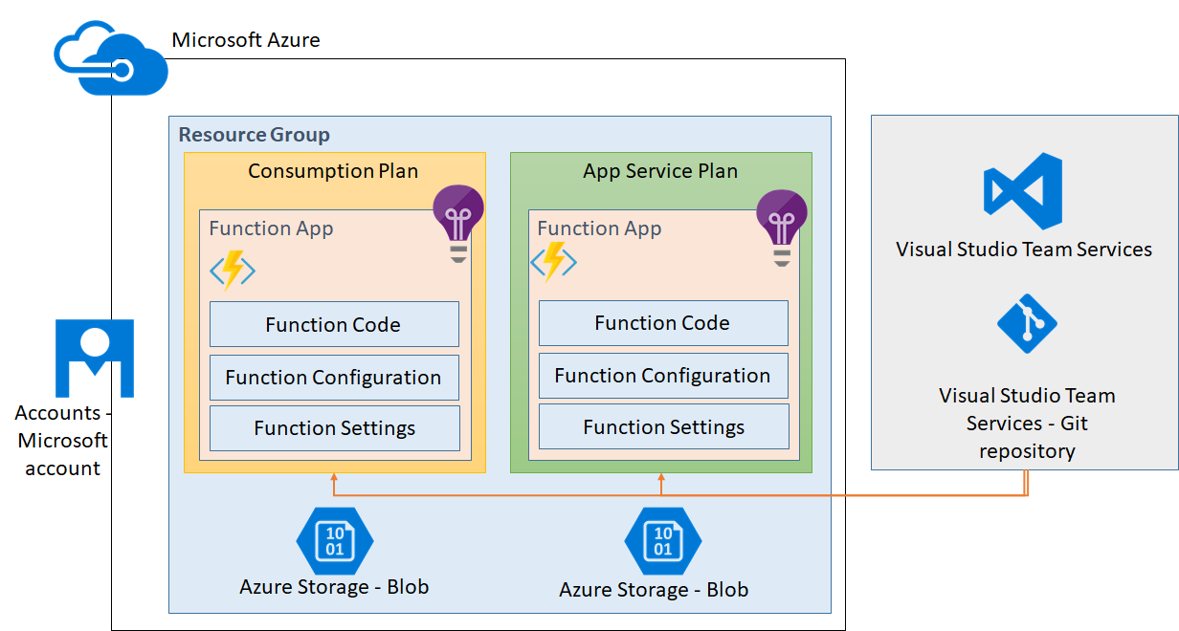Select Function Configuration box in Consumption Plan
This screenshot has width=1179, height=631.
point(334,378)
